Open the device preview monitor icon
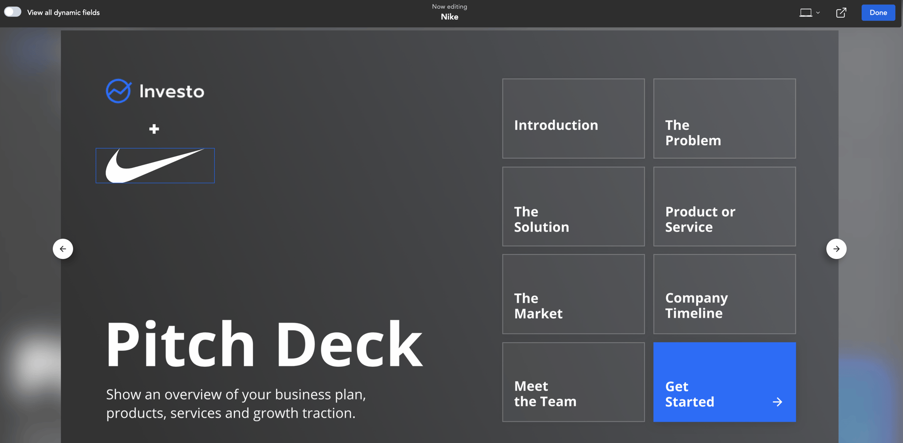 coord(806,12)
